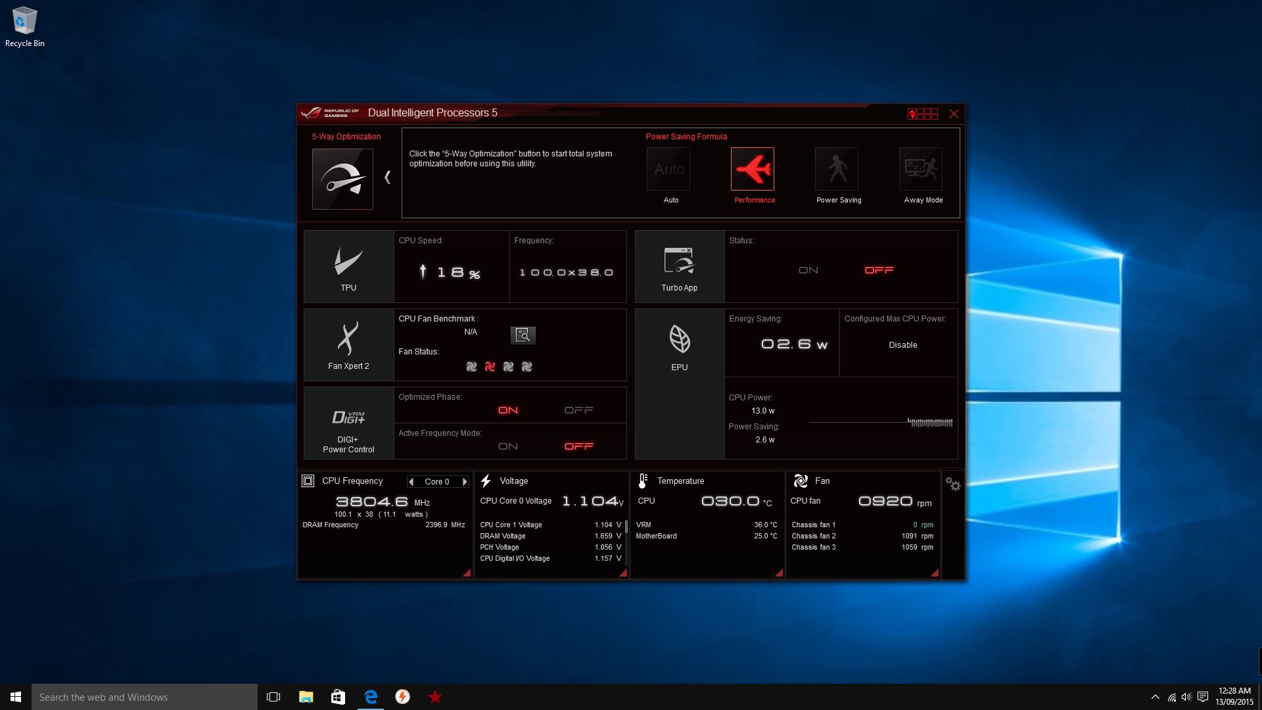The image size is (1262, 710).
Task: Expand the CPU Frequency monitor corner triangle
Action: point(467,573)
